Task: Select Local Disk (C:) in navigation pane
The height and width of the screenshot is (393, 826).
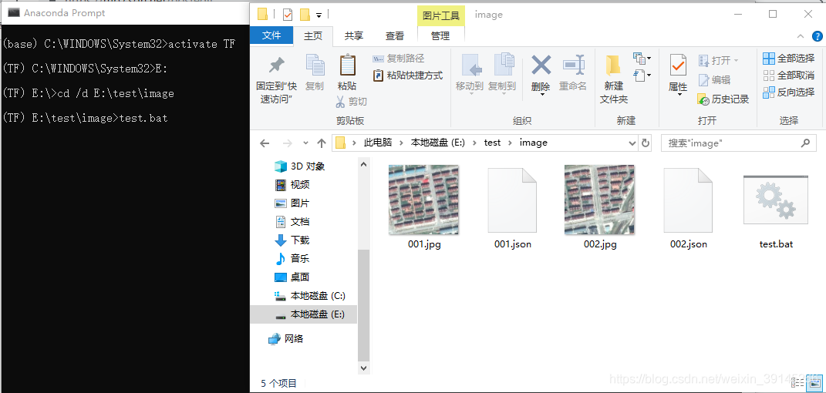Action: click(310, 296)
